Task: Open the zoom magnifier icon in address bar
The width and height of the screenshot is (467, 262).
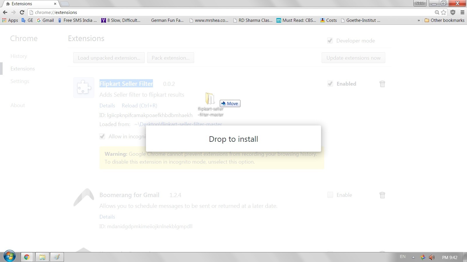Action: [437, 12]
